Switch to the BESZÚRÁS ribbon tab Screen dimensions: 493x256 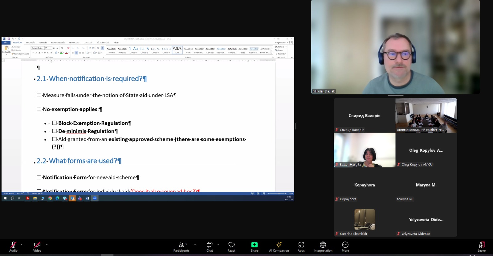(x=31, y=43)
